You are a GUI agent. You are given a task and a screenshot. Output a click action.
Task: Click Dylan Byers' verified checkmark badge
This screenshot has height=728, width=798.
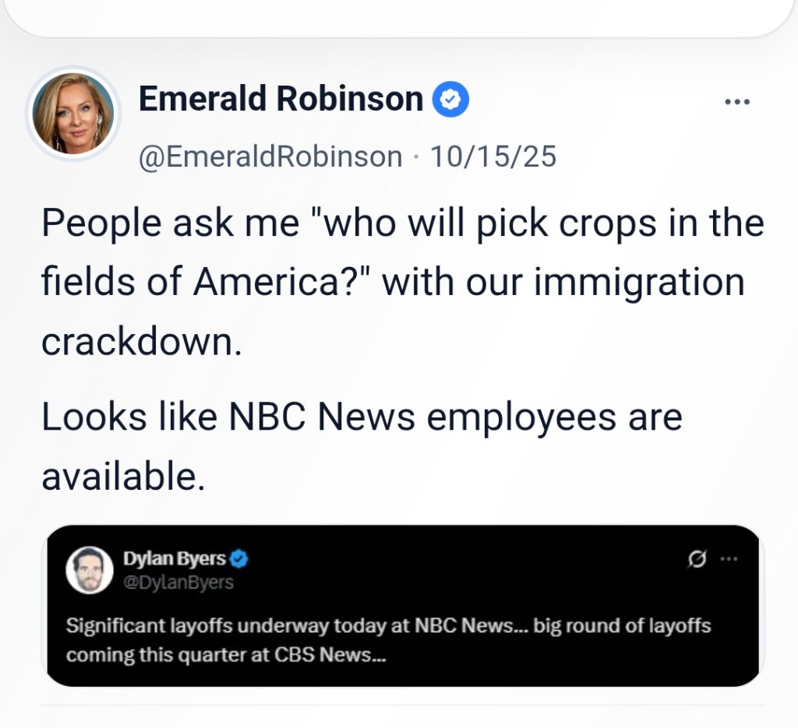tap(240, 558)
